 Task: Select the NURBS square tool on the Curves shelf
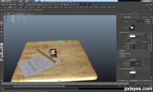click(7, 10)
